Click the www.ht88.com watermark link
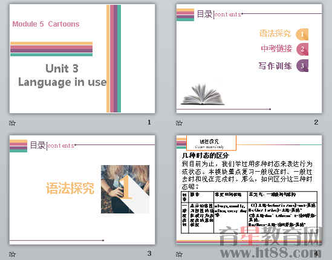This screenshot has height=260, width=332. point(270,252)
